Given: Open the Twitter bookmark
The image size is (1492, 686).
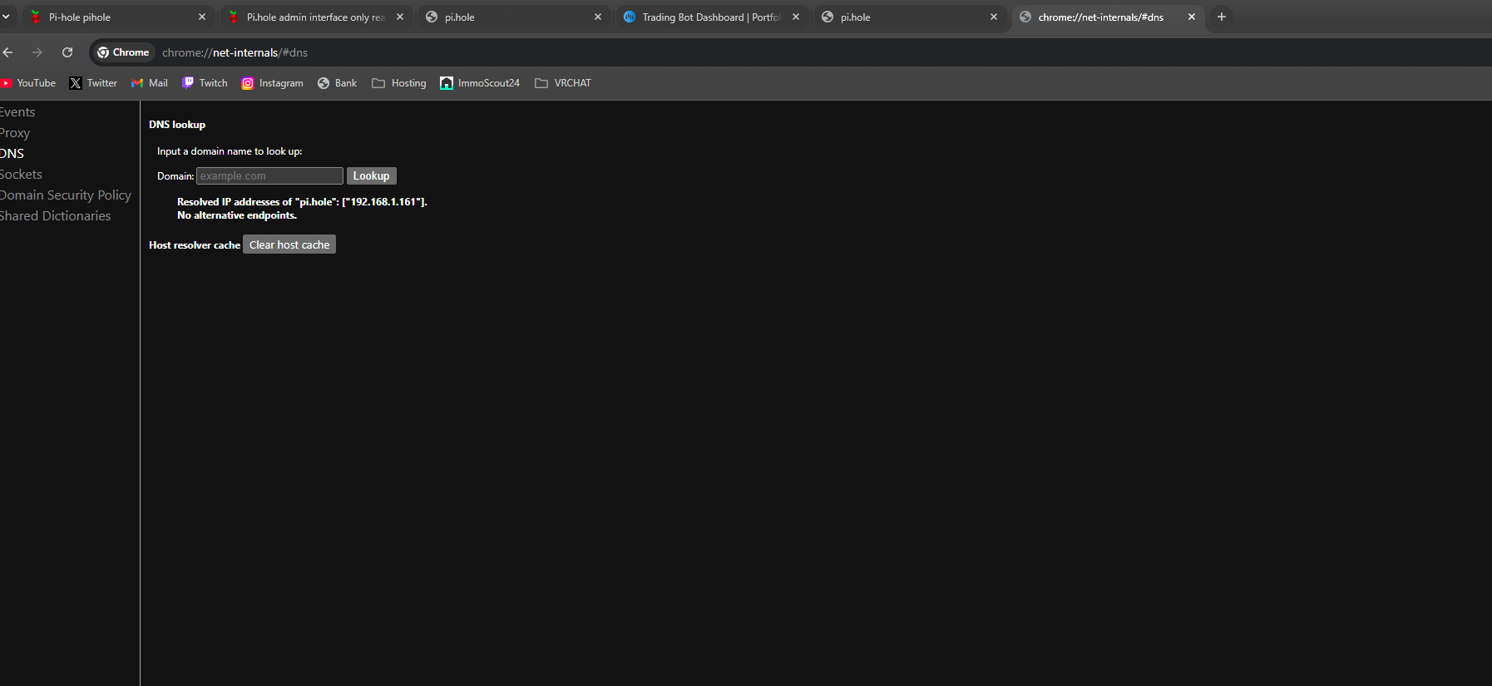Looking at the screenshot, I should point(93,83).
